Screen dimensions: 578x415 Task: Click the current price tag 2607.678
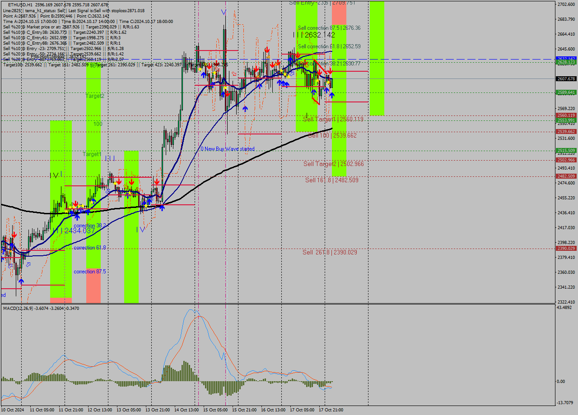[566, 79]
